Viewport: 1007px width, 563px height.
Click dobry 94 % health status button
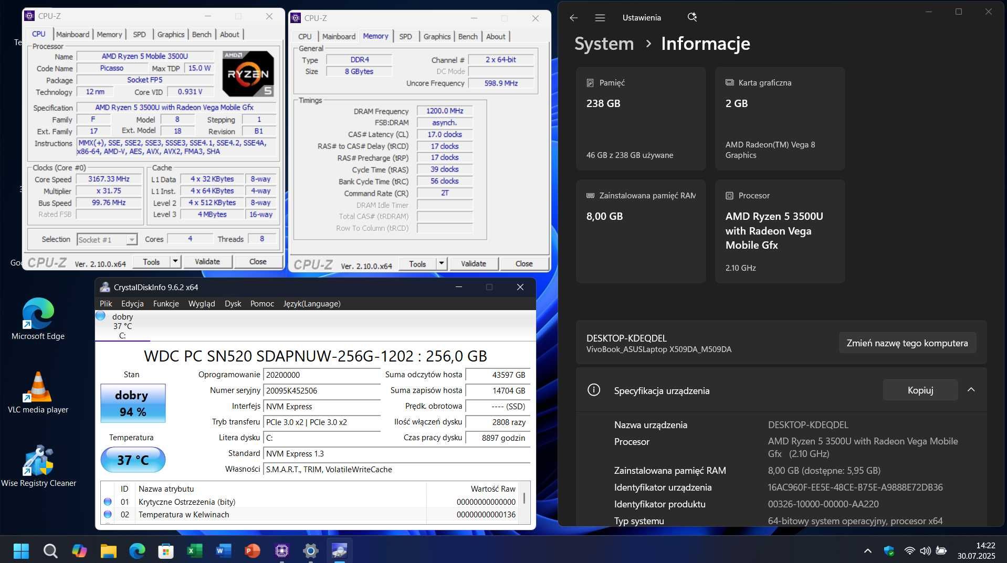[x=133, y=403]
